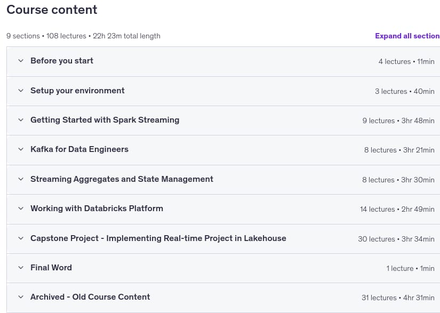
Task: Click '8 lectures • 3hr 21min' text
Action: pyautogui.click(x=399, y=150)
